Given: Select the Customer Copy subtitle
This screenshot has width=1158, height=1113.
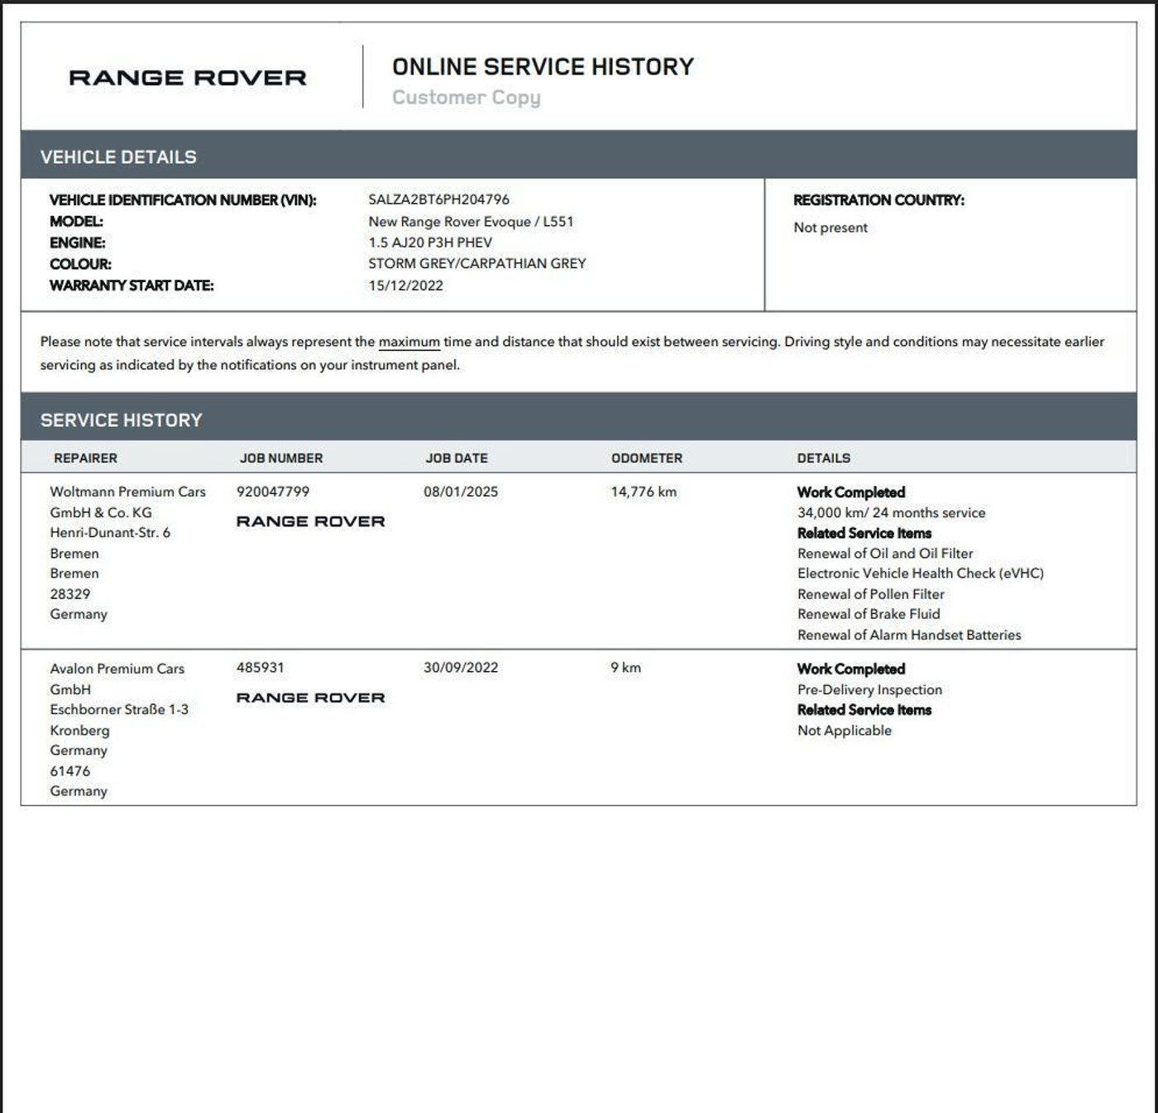Looking at the screenshot, I should pos(467,98).
